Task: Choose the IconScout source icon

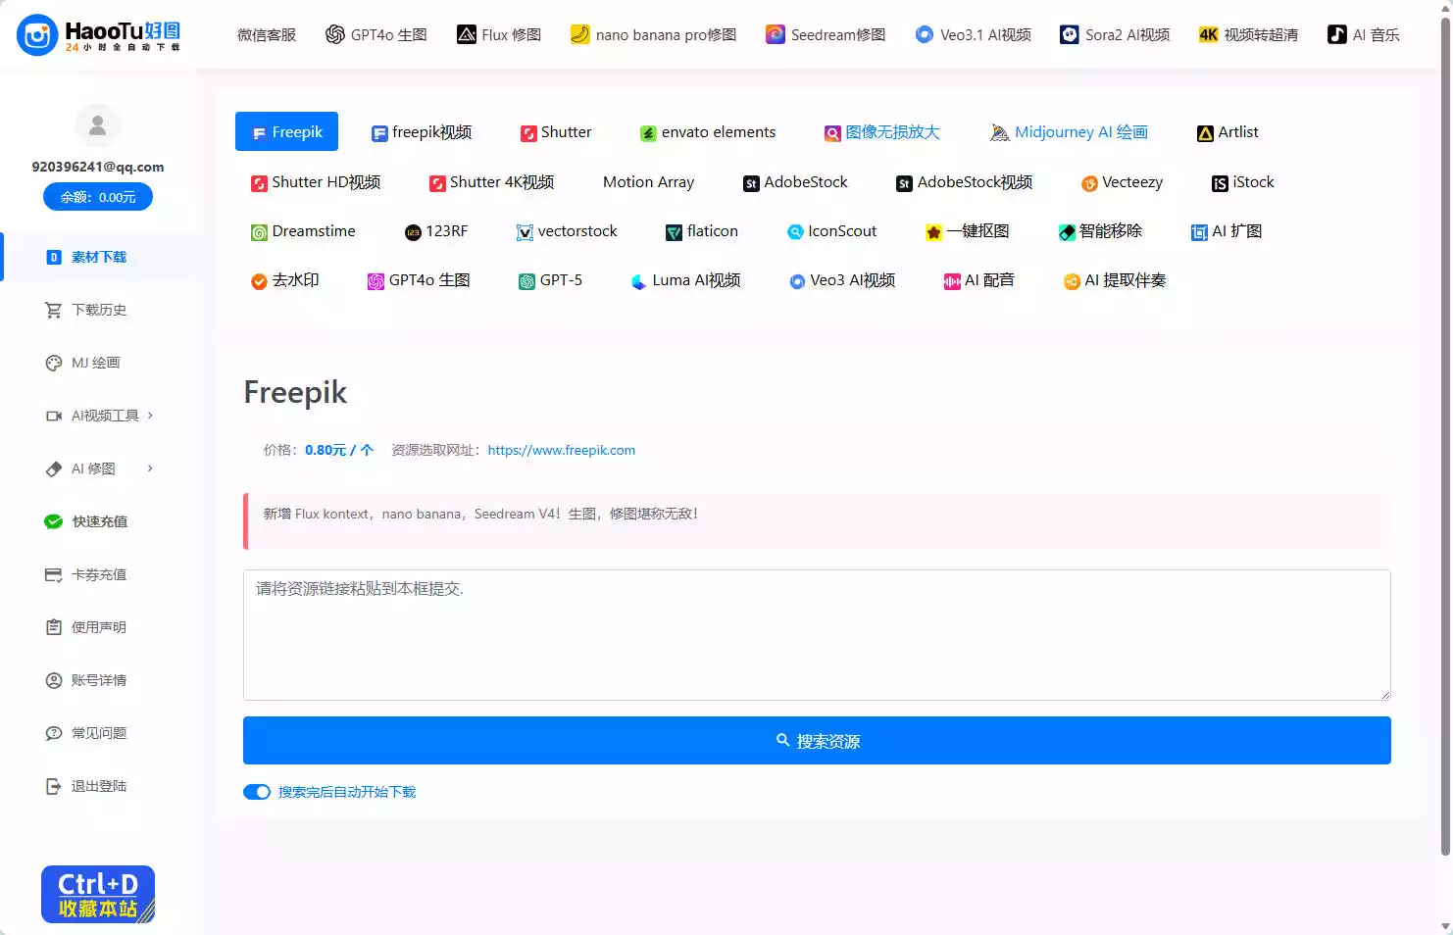Action: click(x=795, y=232)
